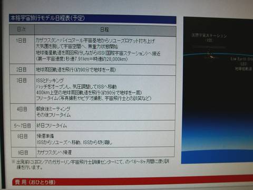
Task: Click the 日程 column header
Action: click(105, 30)
